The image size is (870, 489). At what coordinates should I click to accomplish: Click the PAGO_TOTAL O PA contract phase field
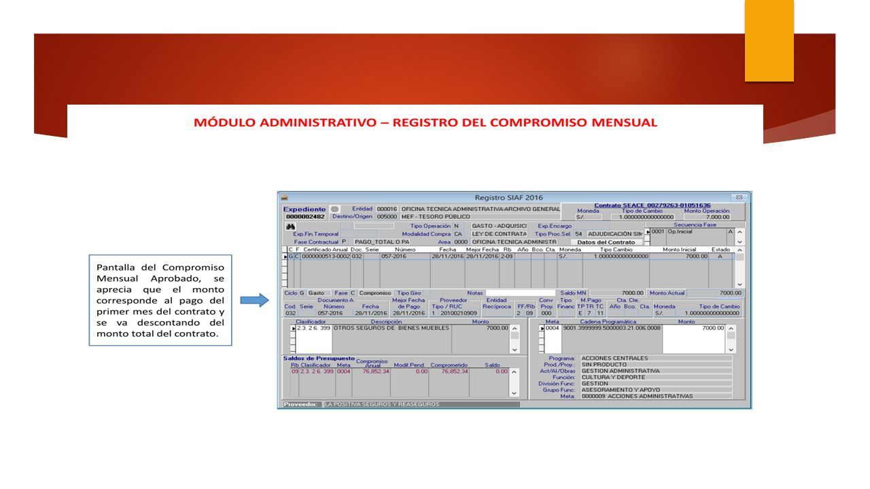tap(381, 242)
